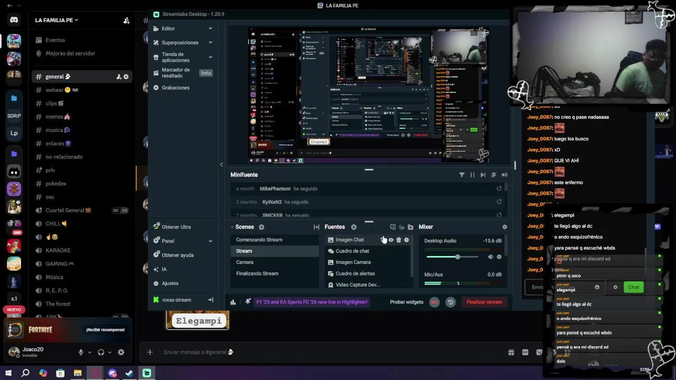676x380 pixels.
Task: Open the LA FAMILIA PE server dropdown
Action: [x=57, y=20]
